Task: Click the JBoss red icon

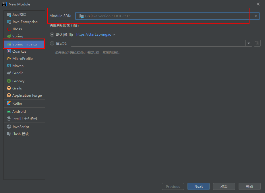Action: (9, 29)
